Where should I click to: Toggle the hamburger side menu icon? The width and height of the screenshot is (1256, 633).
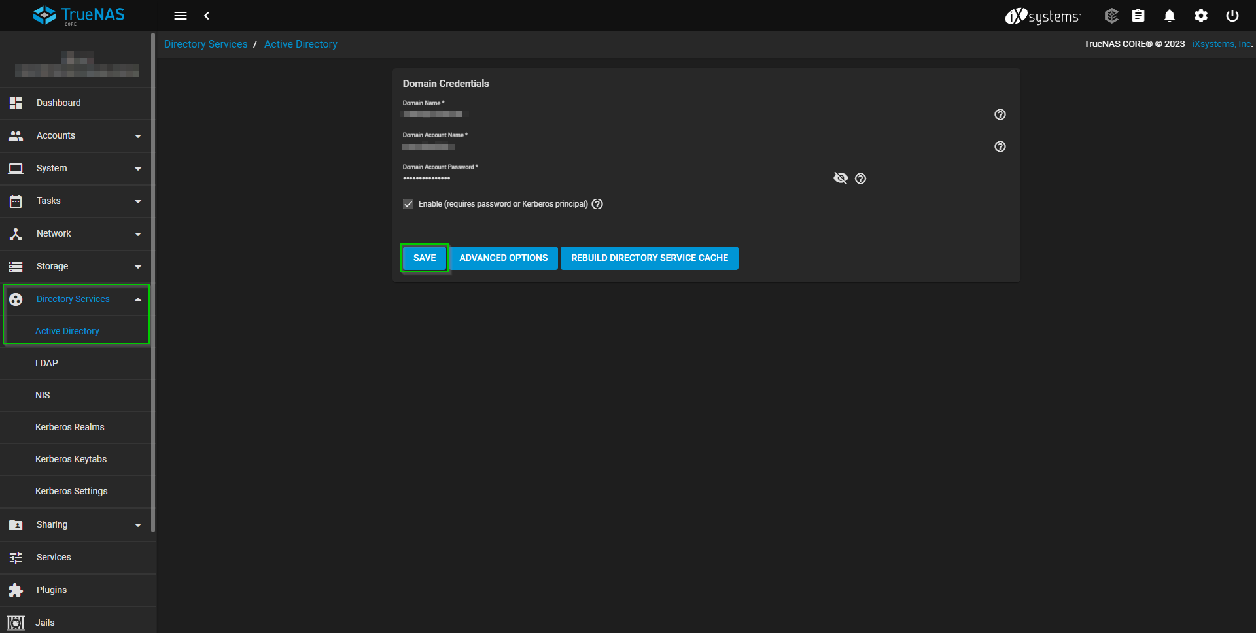pyautogui.click(x=181, y=16)
